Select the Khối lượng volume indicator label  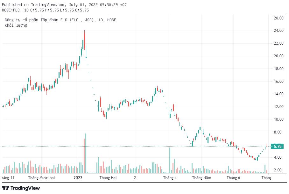[16, 25]
